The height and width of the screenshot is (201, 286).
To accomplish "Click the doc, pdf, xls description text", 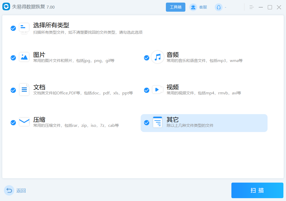I will pos(83,93).
